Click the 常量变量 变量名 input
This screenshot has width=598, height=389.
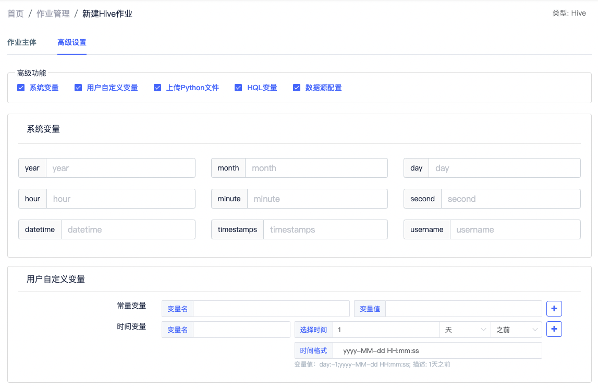[271, 309]
